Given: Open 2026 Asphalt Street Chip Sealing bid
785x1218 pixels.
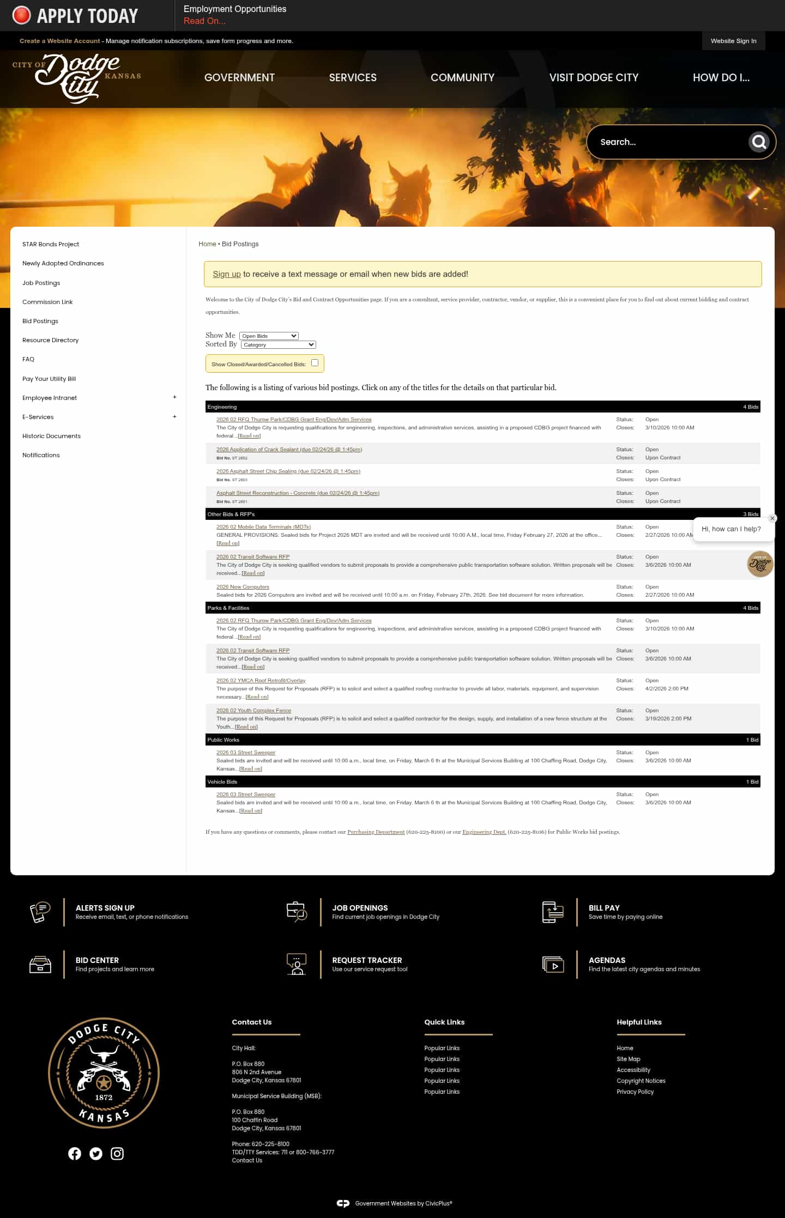Looking at the screenshot, I should tap(288, 471).
